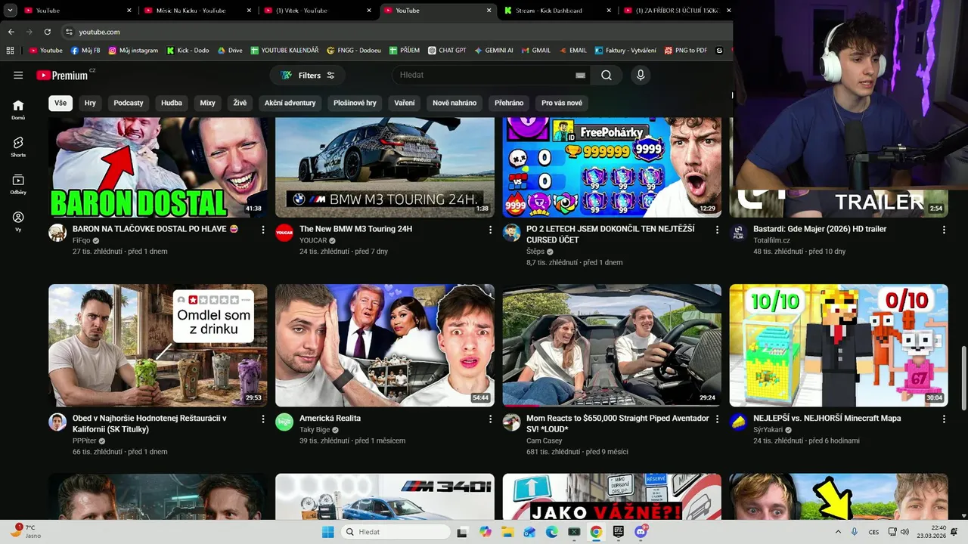Open video title The New BMW M3 Touring 24H
Viewport: 968px width, 544px height.
[x=355, y=229]
